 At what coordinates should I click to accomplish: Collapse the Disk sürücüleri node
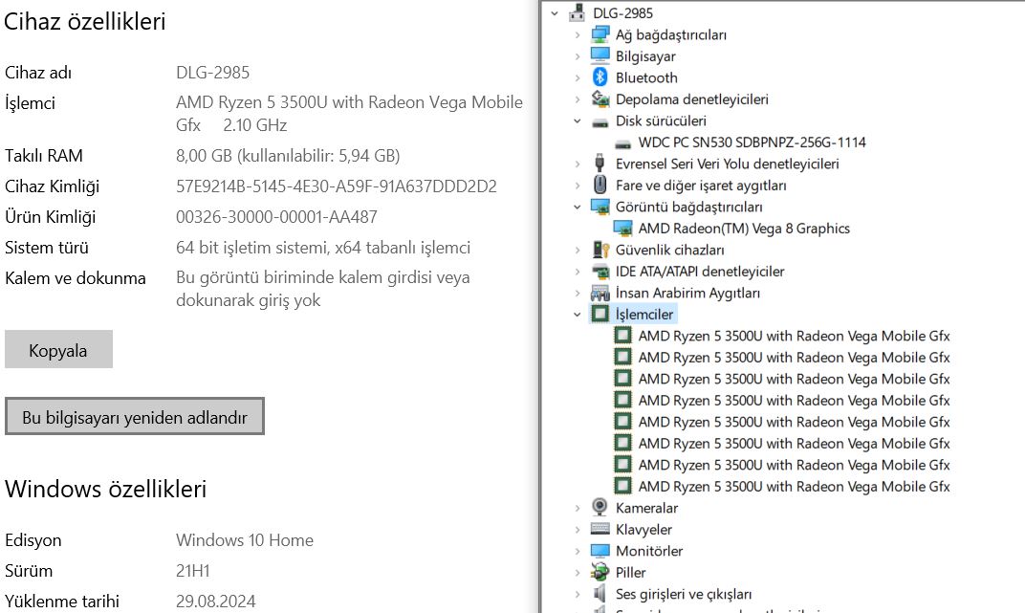[x=578, y=120]
